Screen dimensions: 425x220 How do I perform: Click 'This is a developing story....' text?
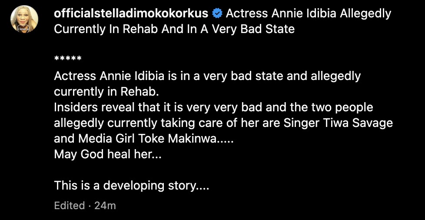coord(132,186)
